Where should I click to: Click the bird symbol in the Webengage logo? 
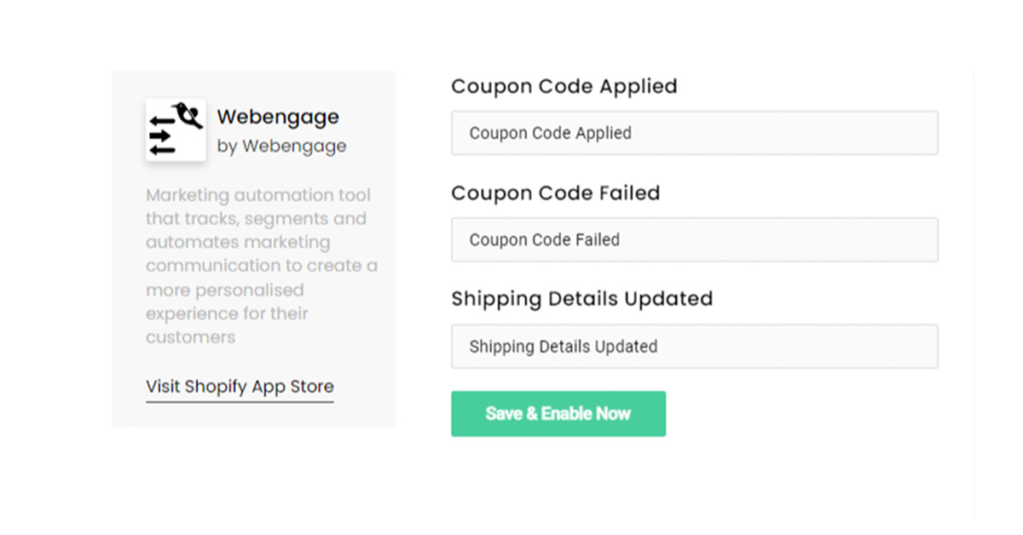point(189,114)
